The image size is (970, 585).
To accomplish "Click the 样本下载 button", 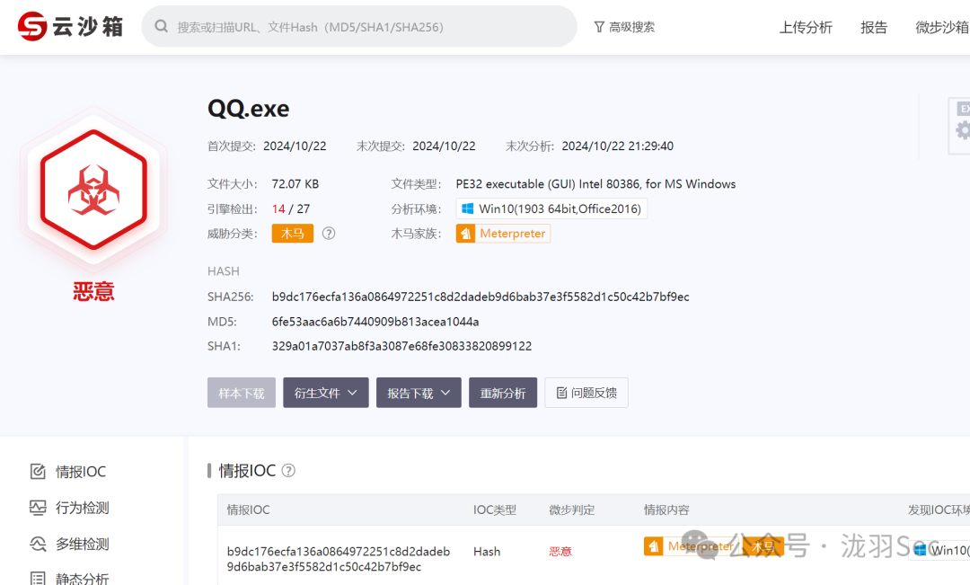I will 242,393.
